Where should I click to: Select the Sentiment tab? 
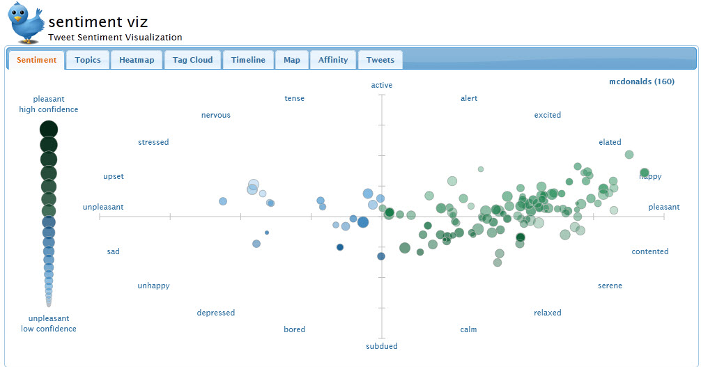point(37,60)
